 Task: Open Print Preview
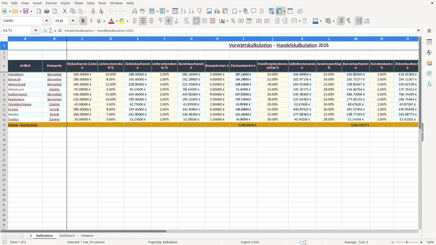[x=54, y=11]
